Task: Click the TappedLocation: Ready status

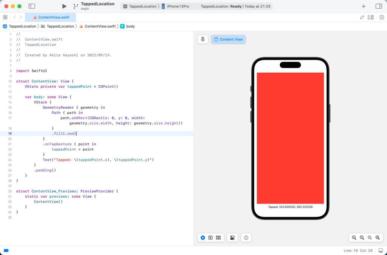Action: 235,6
